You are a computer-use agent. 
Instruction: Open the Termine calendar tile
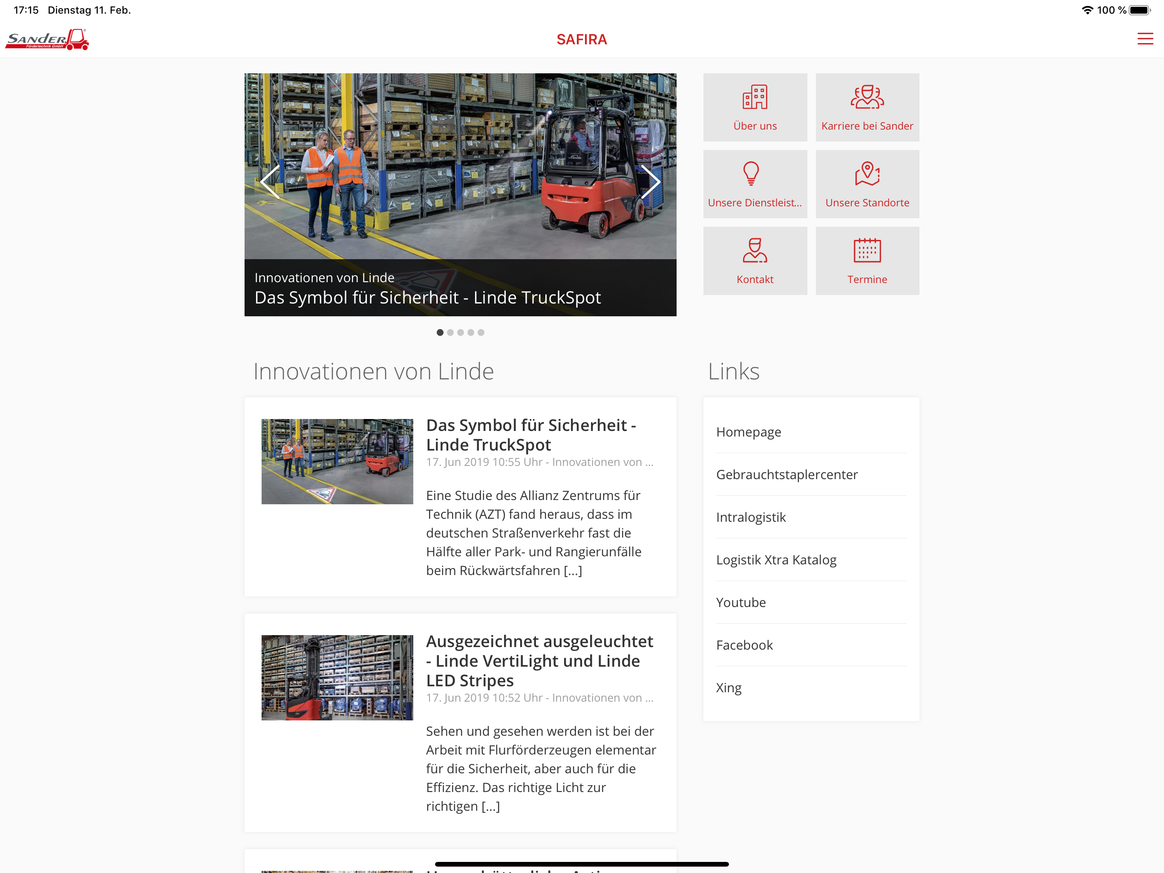(x=867, y=261)
